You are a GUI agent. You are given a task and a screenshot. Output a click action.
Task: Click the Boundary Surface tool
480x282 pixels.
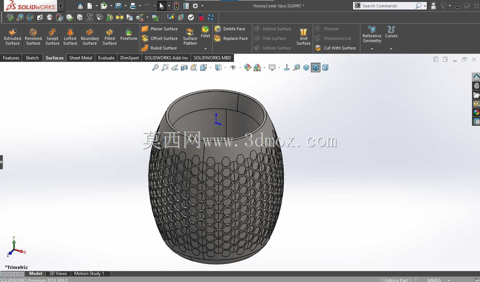pos(90,37)
